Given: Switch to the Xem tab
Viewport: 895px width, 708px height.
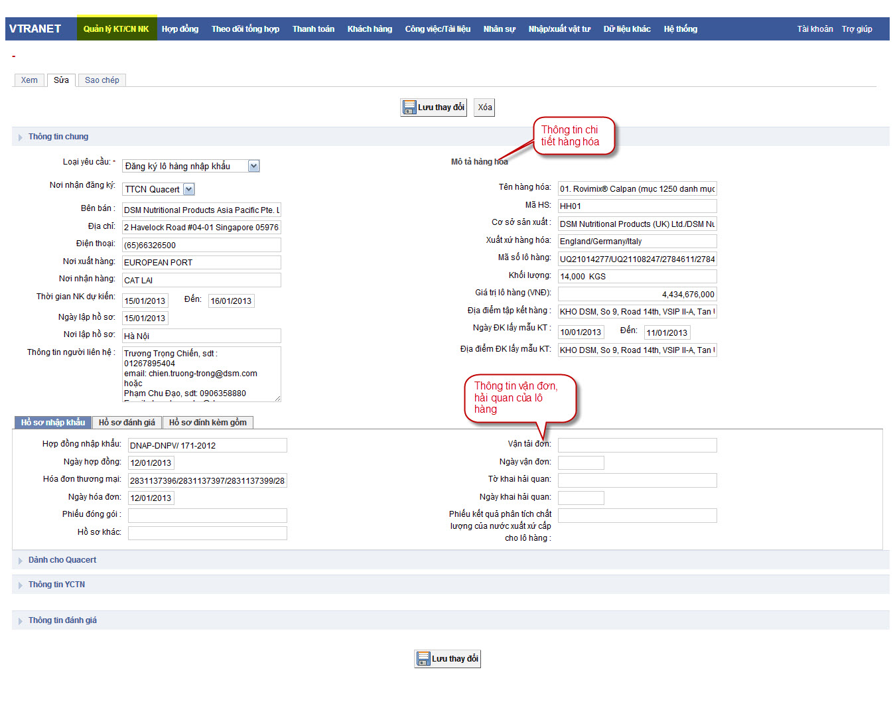Looking at the screenshot, I should pyautogui.click(x=29, y=80).
